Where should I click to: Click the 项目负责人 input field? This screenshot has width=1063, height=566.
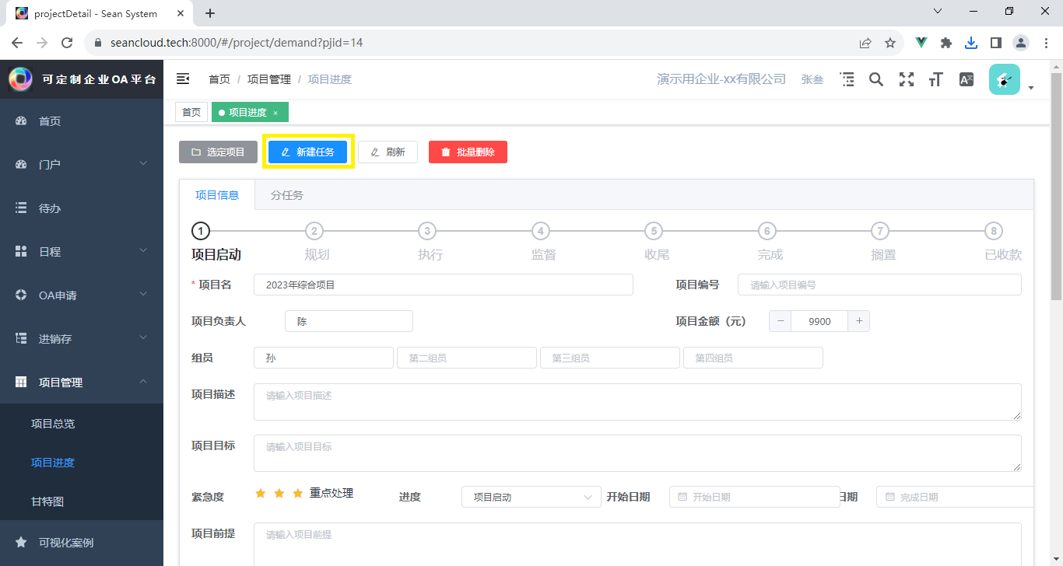click(x=349, y=321)
